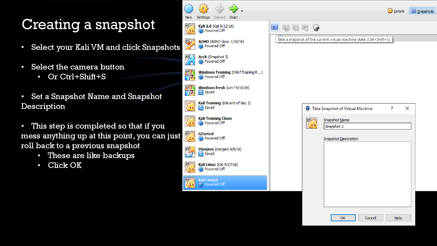
Task: Click the 'ADHD' VM name text
Action: pos(203,42)
